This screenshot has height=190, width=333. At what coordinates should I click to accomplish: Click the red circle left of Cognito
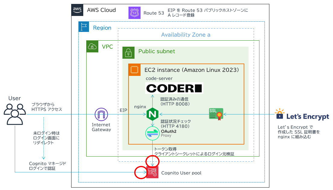coord(140,173)
